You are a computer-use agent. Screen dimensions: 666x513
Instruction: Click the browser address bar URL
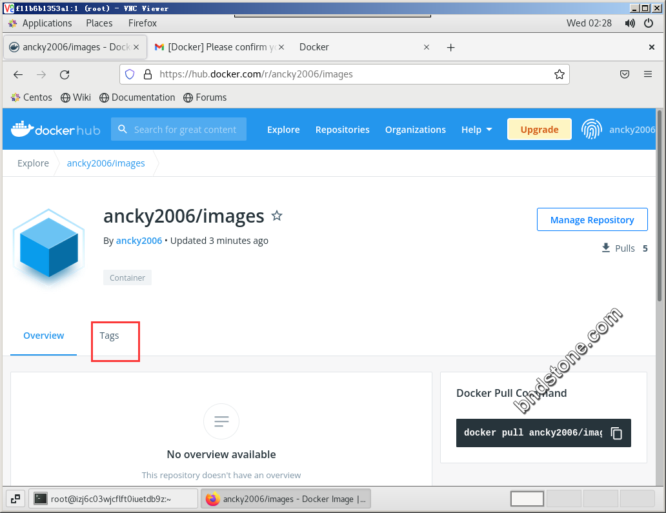point(256,74)
